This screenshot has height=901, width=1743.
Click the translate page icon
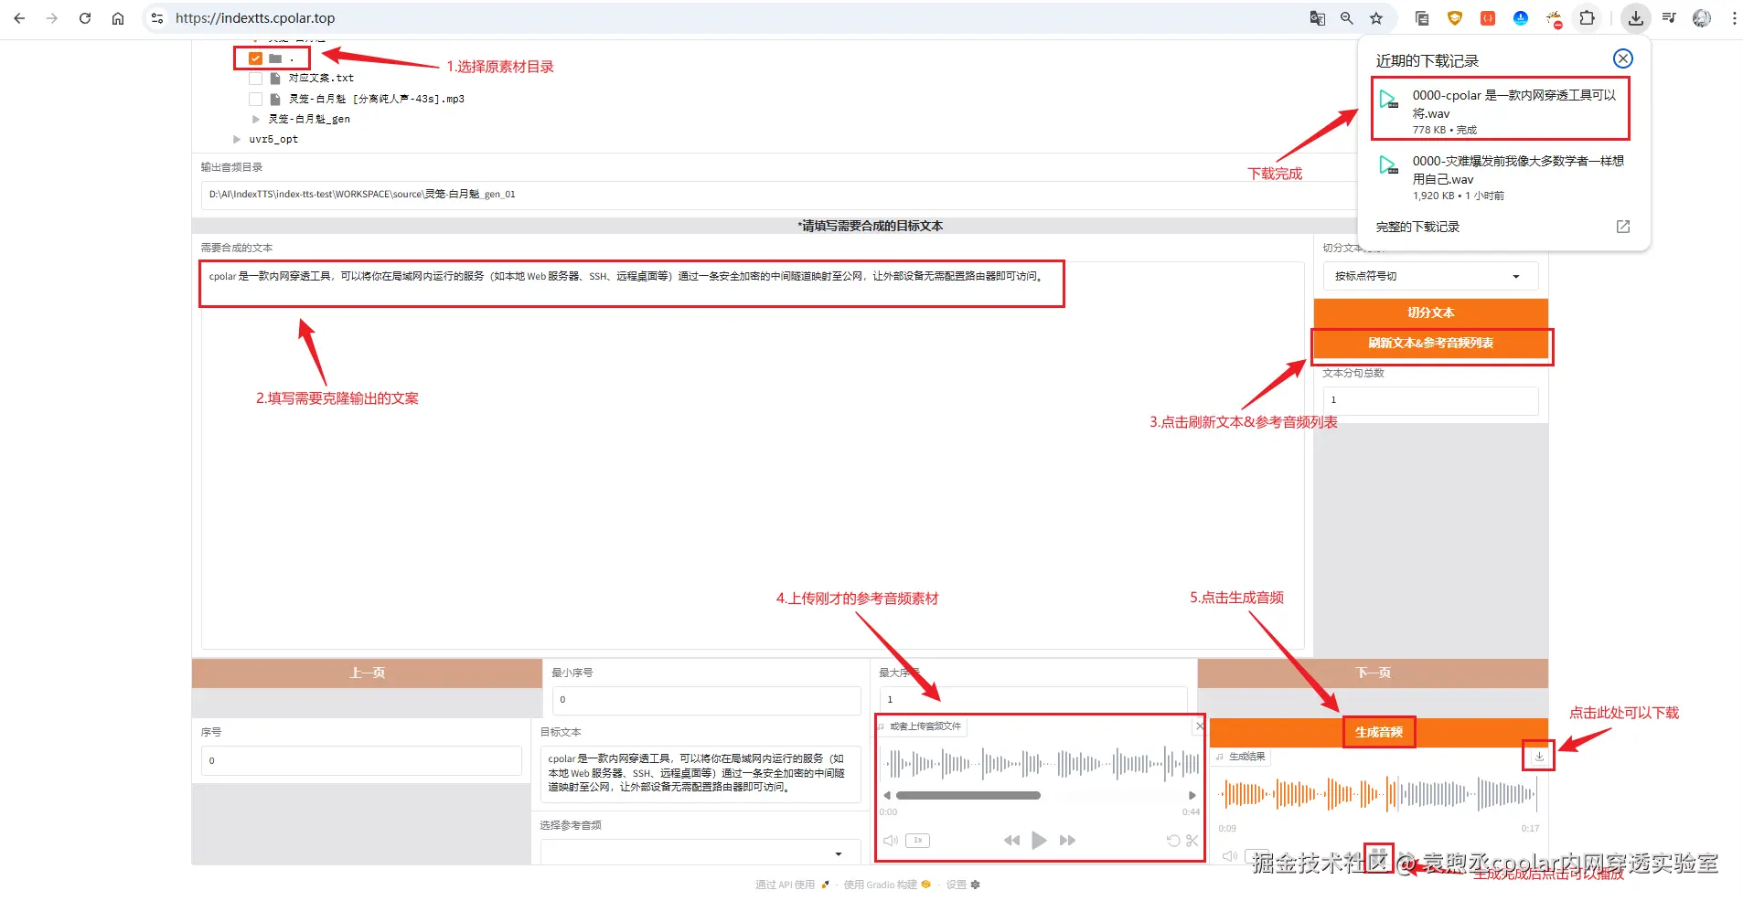(1318, 18)
